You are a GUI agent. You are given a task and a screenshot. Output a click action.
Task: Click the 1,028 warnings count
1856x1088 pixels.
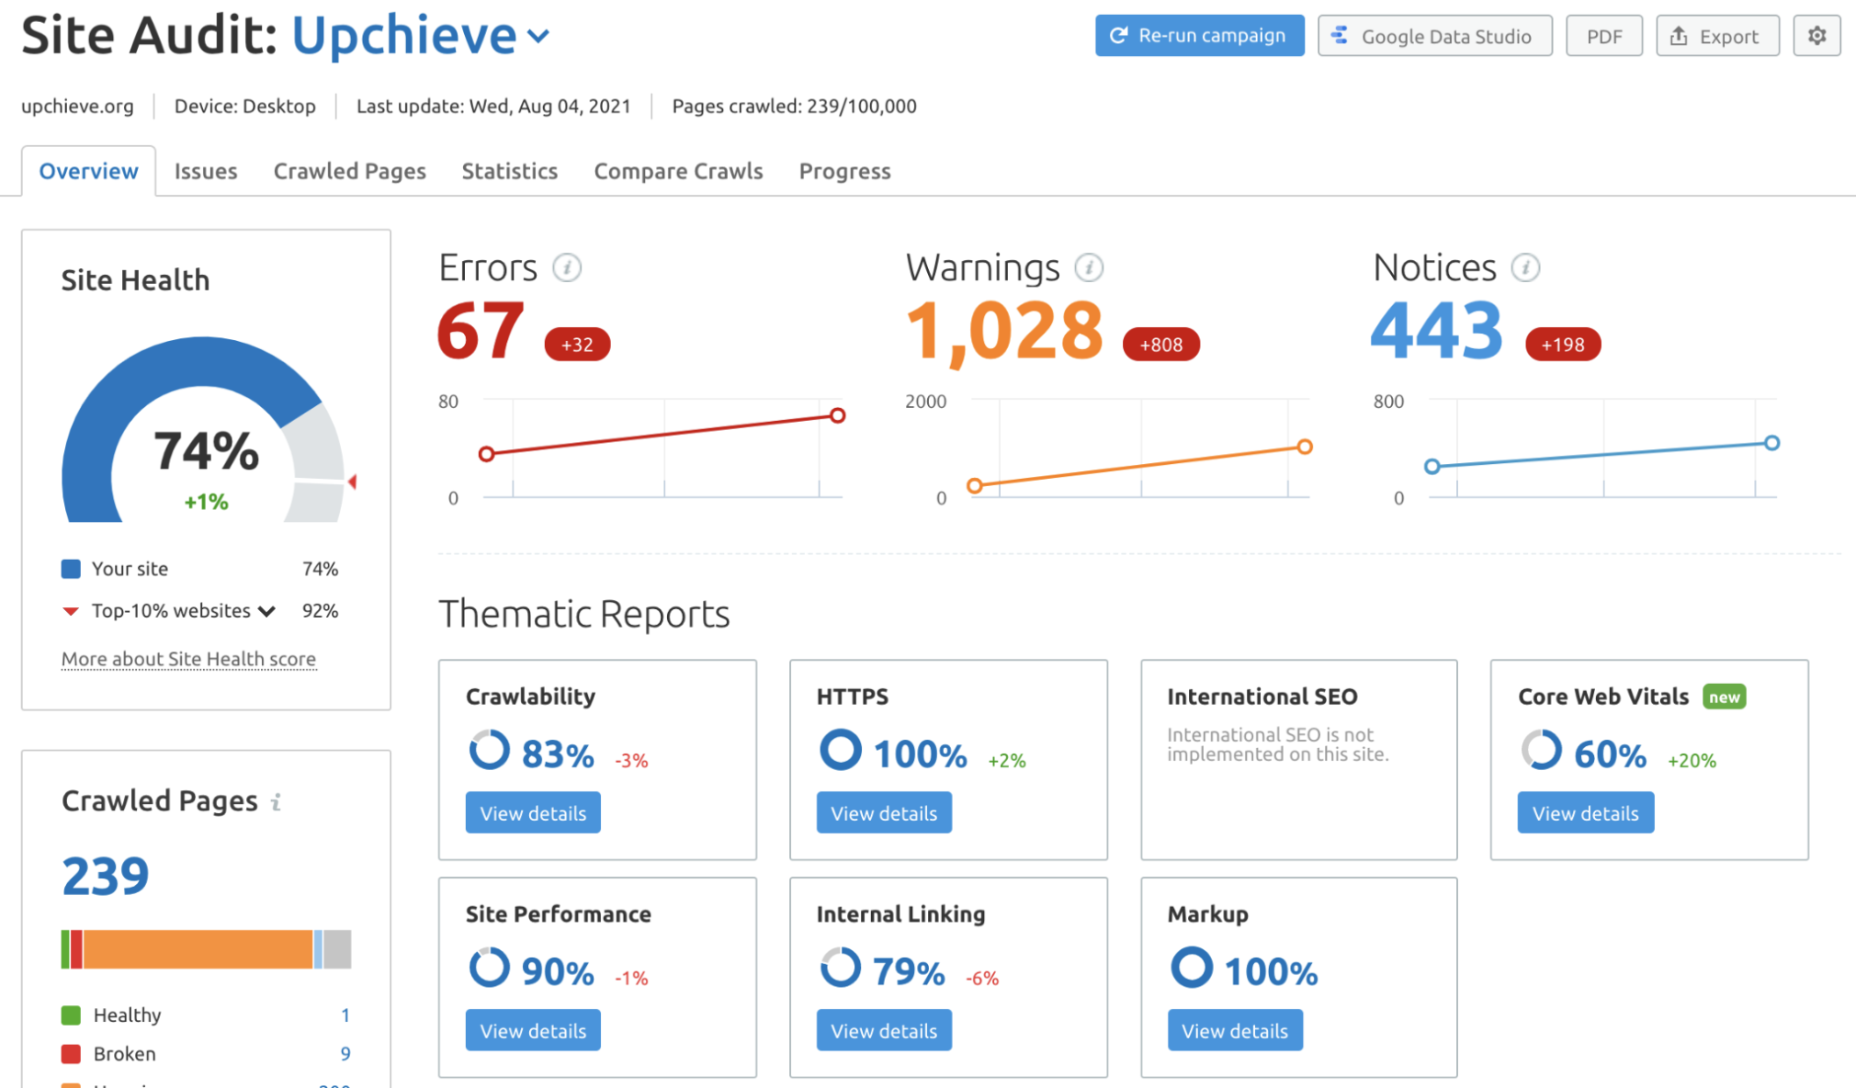(x=1004, y=333)
